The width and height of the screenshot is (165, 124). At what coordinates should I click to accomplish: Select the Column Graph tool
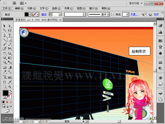pos(10,77)
